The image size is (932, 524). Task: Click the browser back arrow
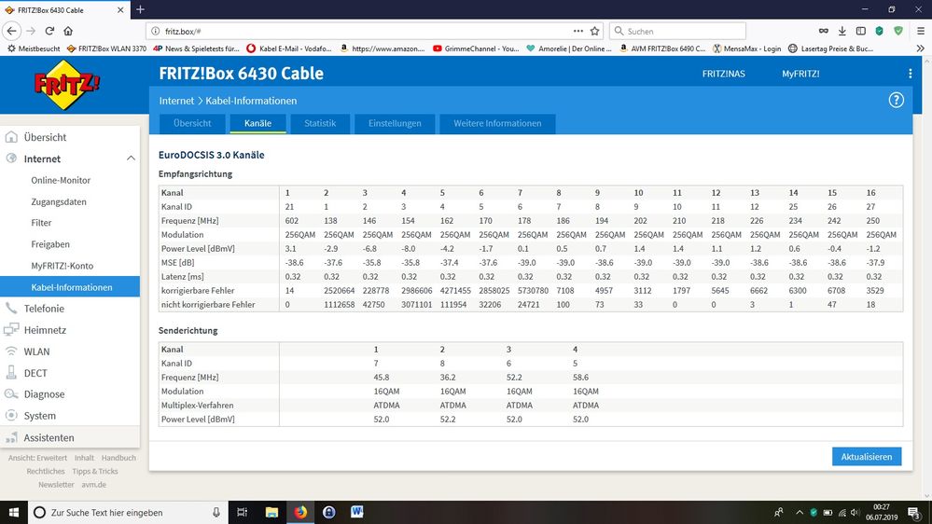pos(12,31)
